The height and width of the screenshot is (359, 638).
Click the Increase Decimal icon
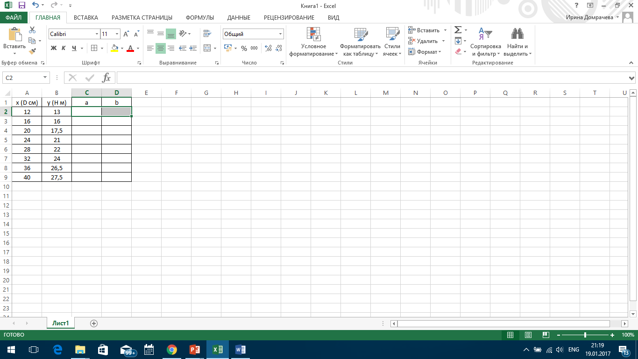pyautogui.click(x=269, y=48)
